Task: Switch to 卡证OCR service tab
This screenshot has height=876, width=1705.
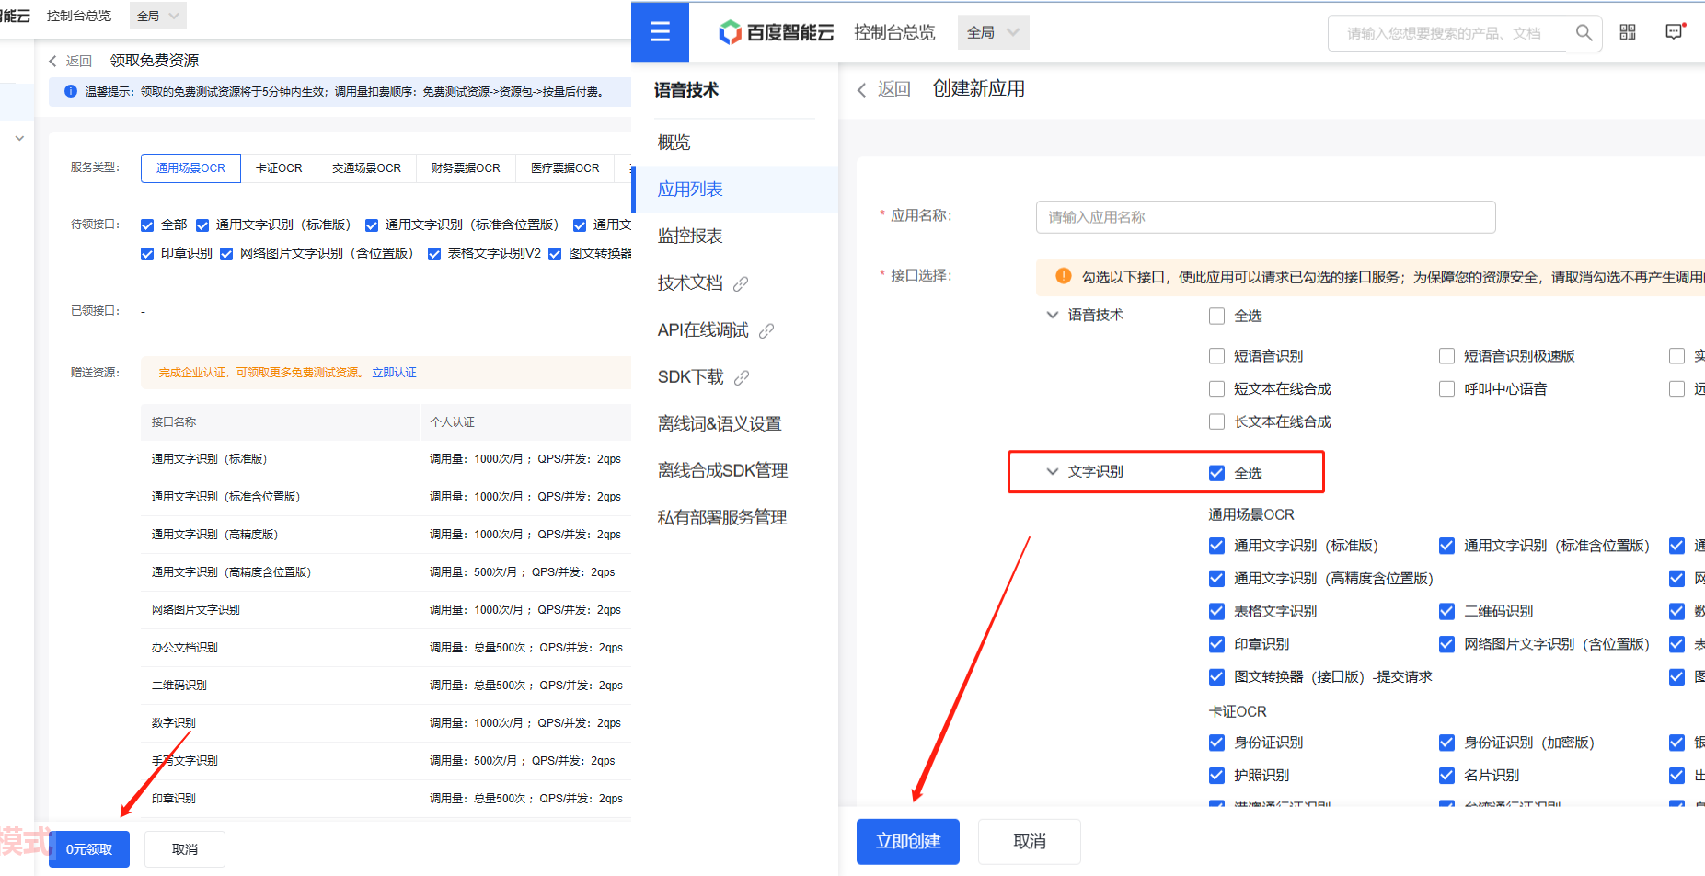Action: point(279,168)
